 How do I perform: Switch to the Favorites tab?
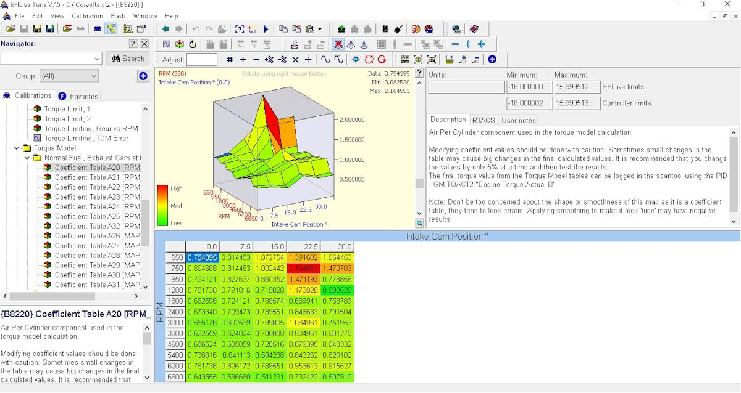78,96
